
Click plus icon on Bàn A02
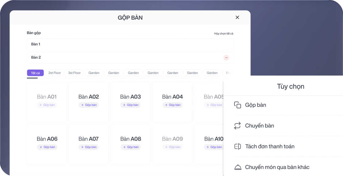tap(82, 105)
